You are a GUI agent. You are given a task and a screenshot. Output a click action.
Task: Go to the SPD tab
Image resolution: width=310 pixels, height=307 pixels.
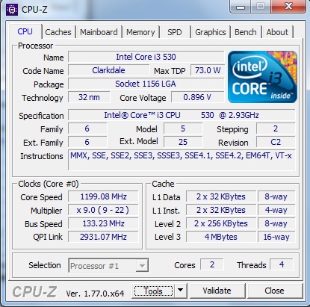pyautogui.click(x=175, y=32)
